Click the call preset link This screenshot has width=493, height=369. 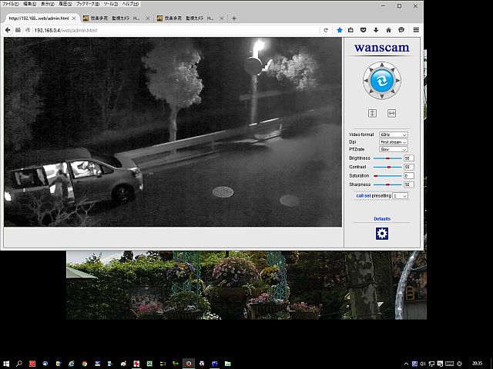[x=360, y=196]
